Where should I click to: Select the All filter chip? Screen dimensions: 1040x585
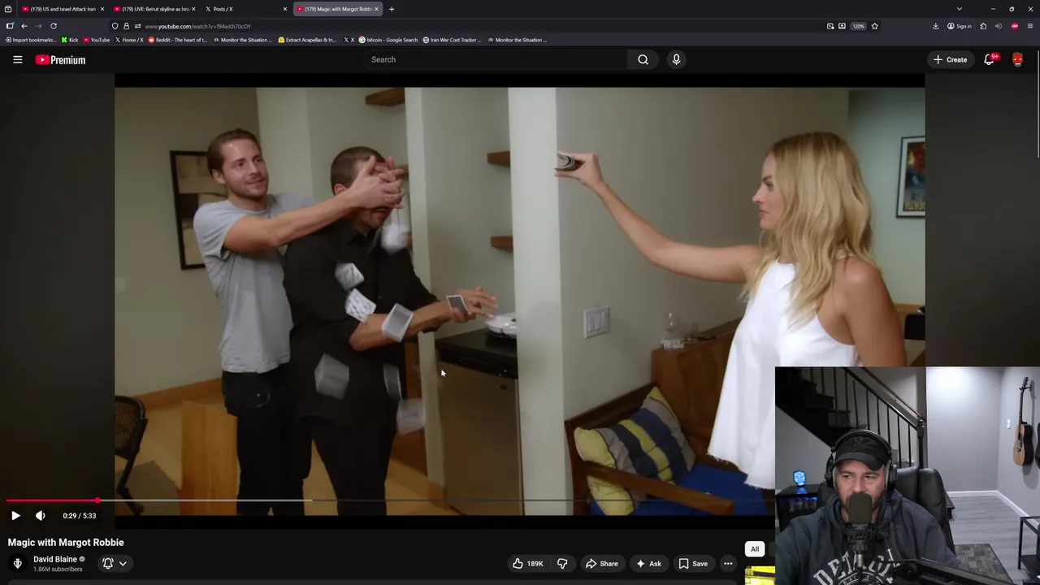pos(755,549)
